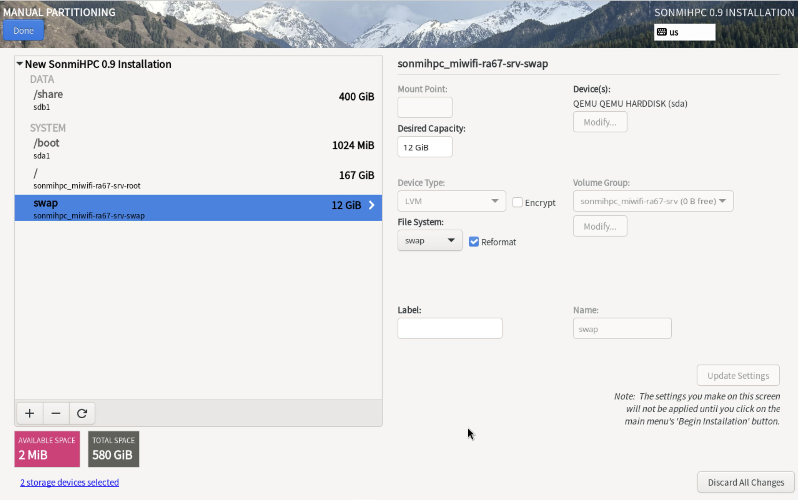This screenshot has width=798, height=500.
Task: Click the minus remove mount point icon
Action: coord(56,413)
